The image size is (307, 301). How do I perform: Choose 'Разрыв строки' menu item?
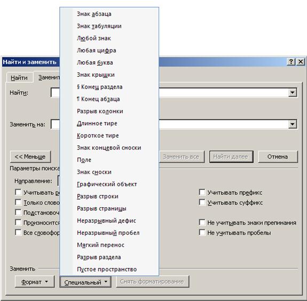[x=109, y=196]
